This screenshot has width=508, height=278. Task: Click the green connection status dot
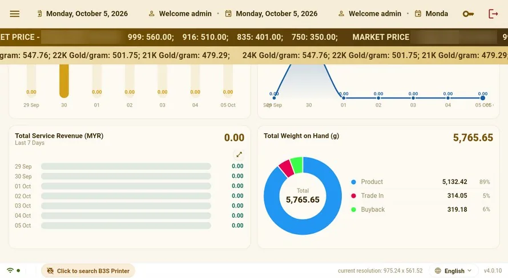click(x=18, y=271)
